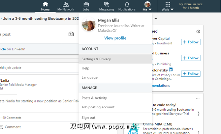Click the start a post field
This screenshot has height=134, width=221.
pos(31,34)
